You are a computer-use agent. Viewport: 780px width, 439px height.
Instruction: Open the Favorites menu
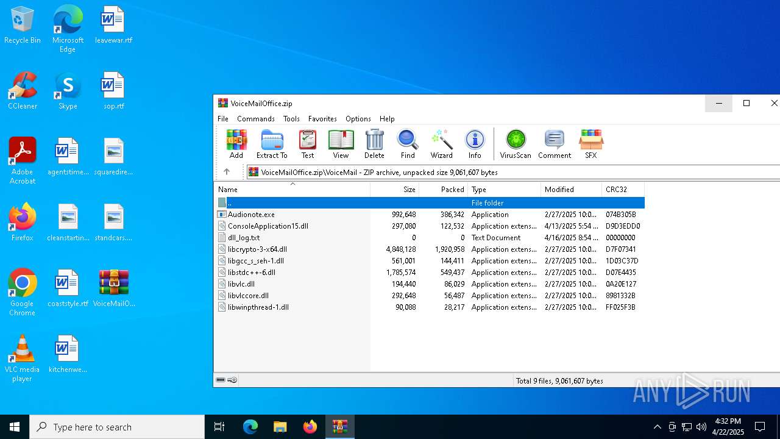click(x=322, y=119)
